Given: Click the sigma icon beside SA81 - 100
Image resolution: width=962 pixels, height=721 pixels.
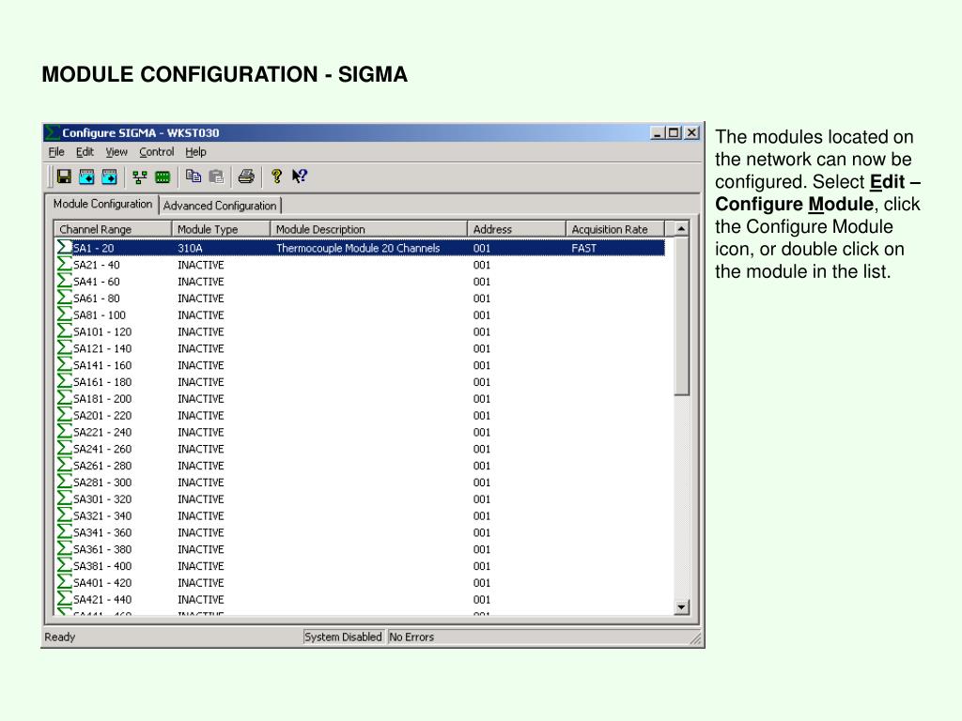Looking at the screenshot, I should click(x=65, y=314).
